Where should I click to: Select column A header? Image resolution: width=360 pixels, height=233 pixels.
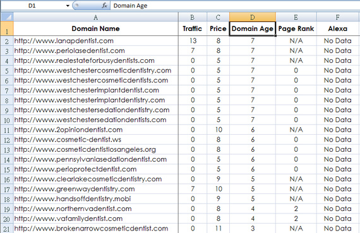click(x=96, y=17)
